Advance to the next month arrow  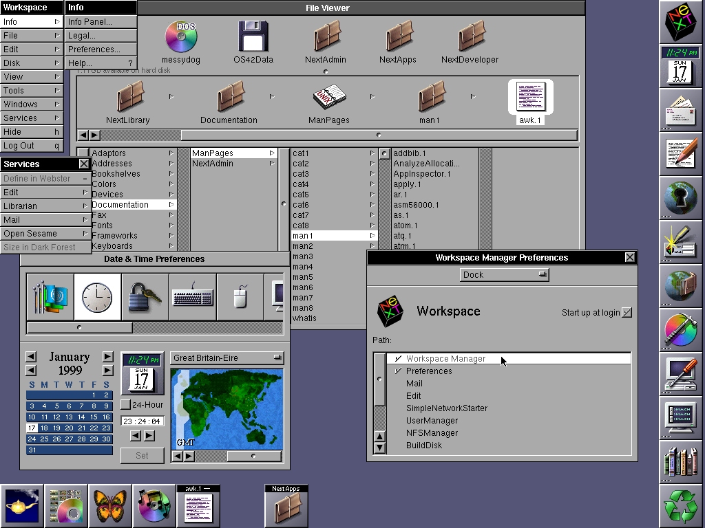(x=107, y=356)
